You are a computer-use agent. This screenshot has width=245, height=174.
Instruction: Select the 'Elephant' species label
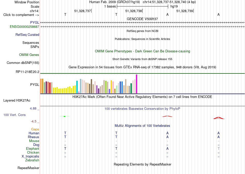click(33, 148)
